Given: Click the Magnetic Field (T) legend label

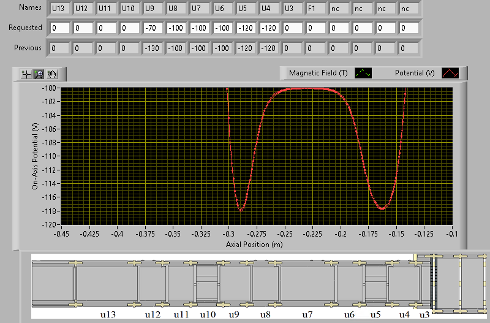Looking at the screenshot, I should (x=318, y=73).
